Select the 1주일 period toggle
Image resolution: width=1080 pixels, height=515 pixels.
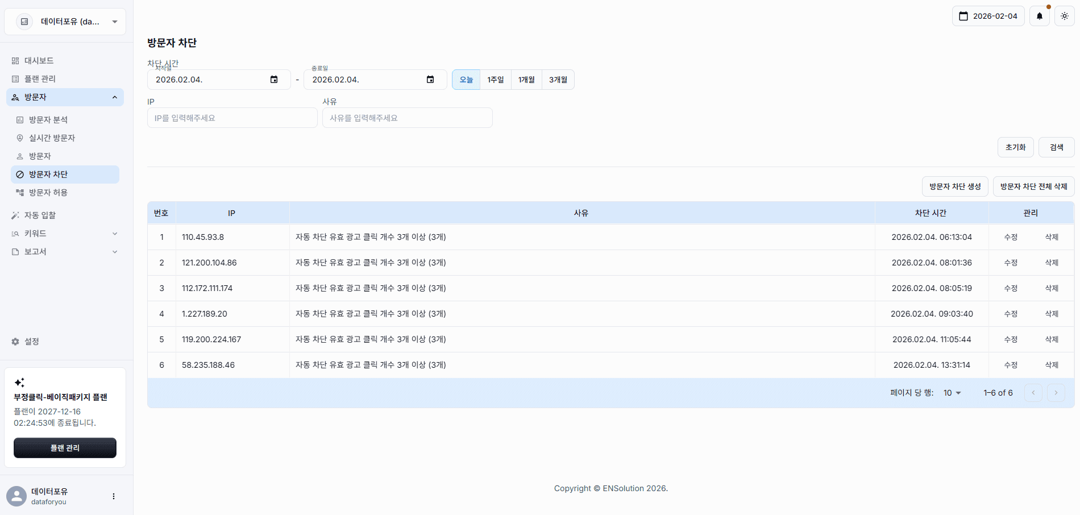tap(495, 80)
